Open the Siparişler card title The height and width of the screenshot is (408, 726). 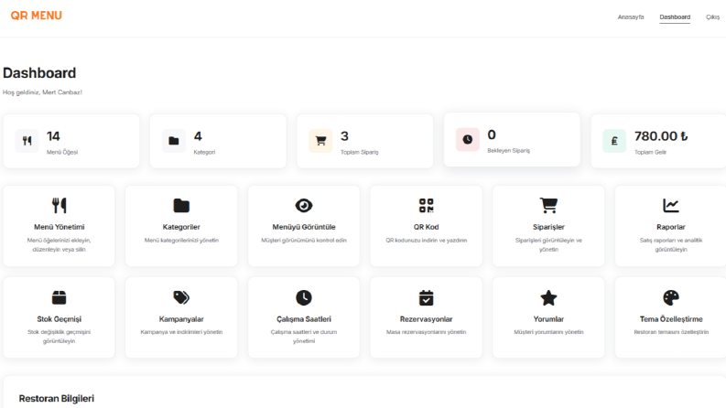pyautogui.click(x=548, y=227)
